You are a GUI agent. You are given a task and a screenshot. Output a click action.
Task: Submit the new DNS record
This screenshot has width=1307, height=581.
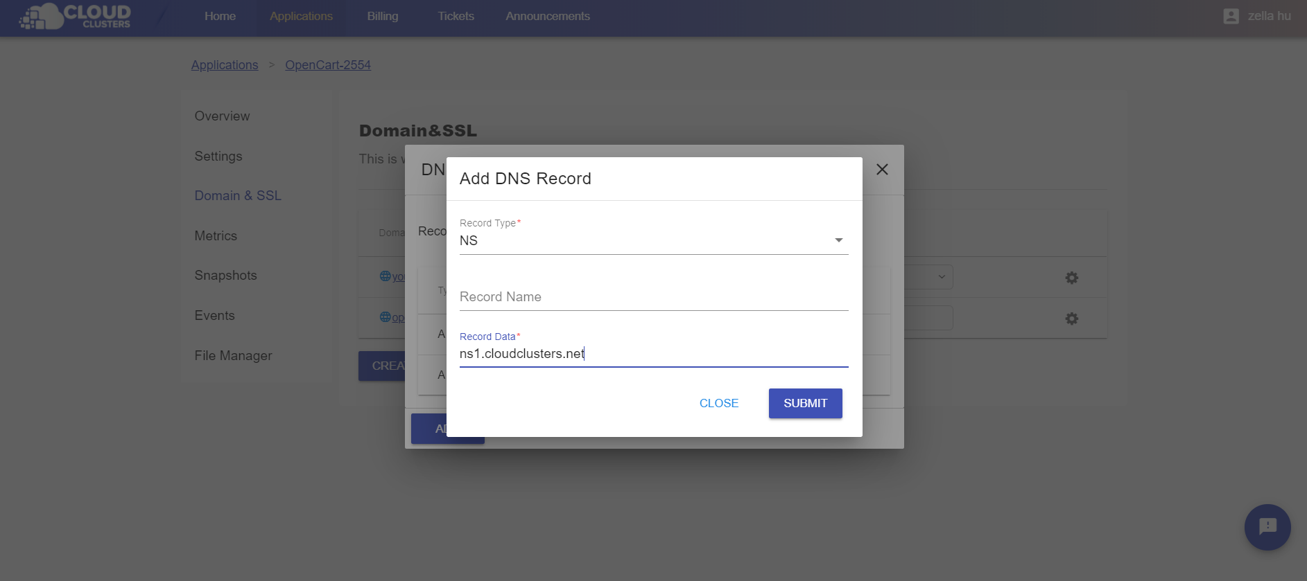tap(805, 403)
